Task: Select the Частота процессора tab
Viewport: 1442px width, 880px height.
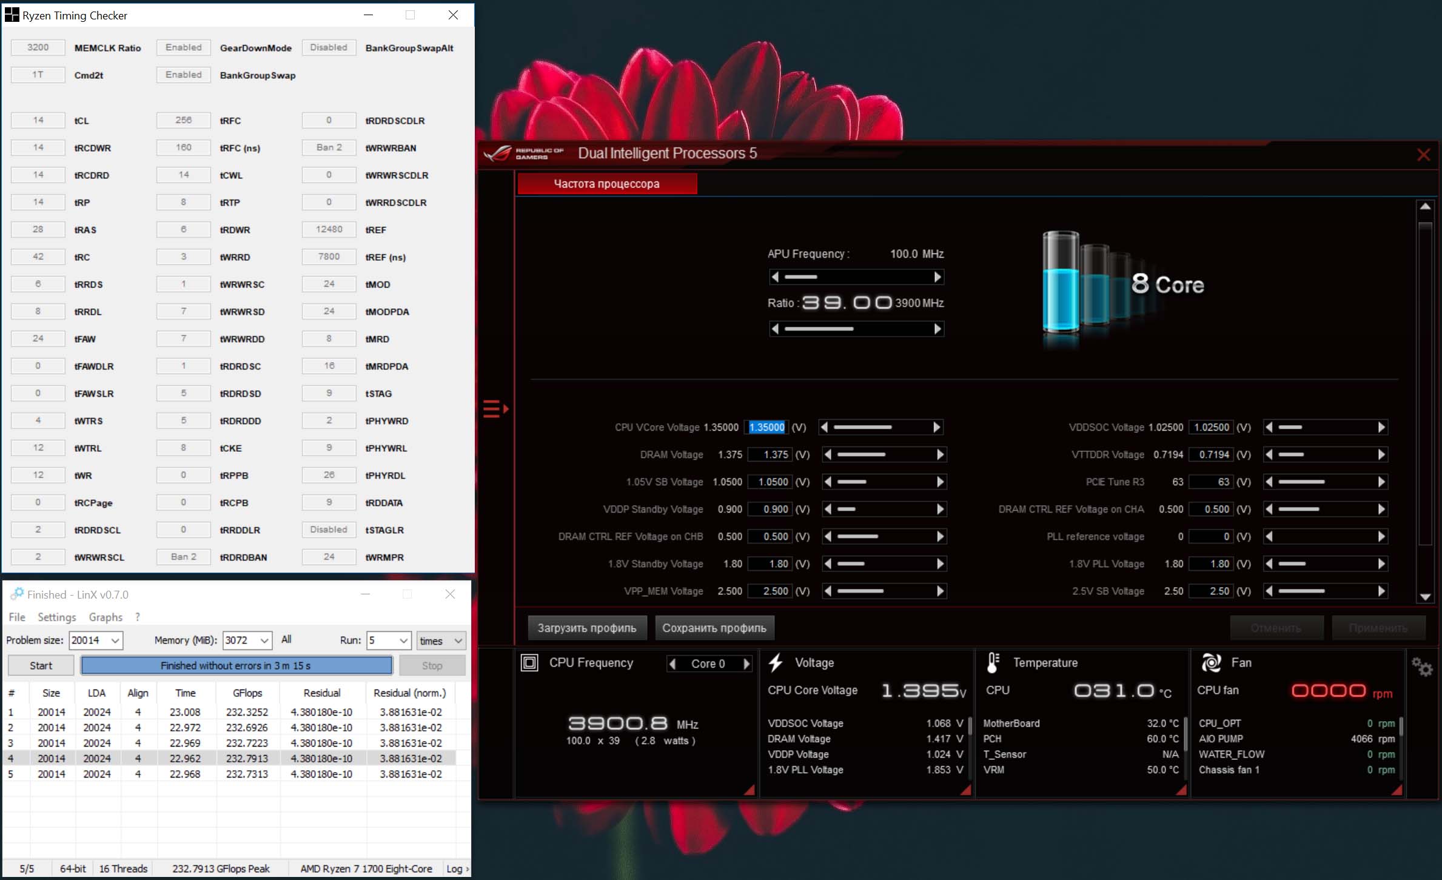Action: tap(606, 184)
